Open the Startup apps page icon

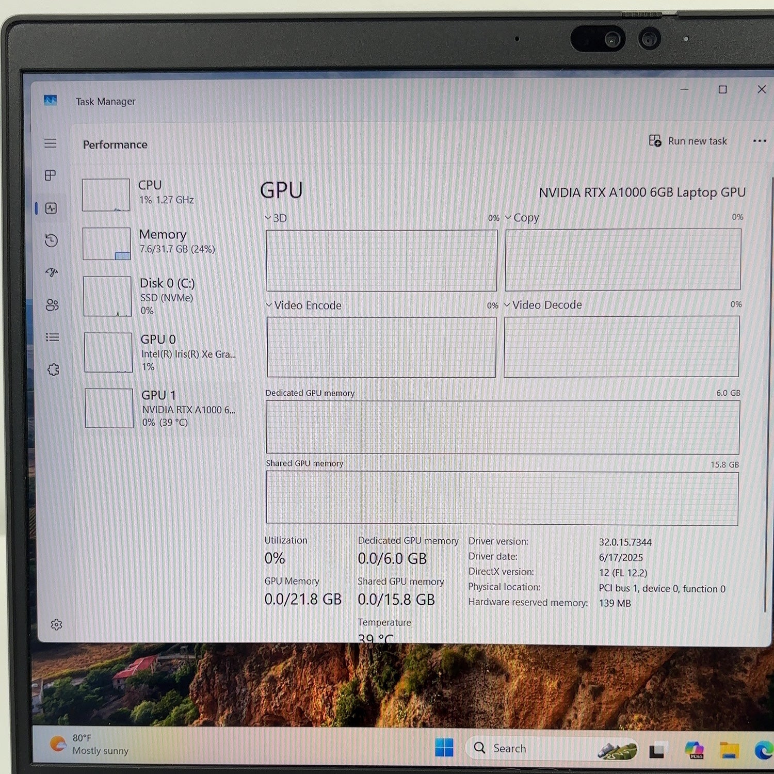[52, 272]
